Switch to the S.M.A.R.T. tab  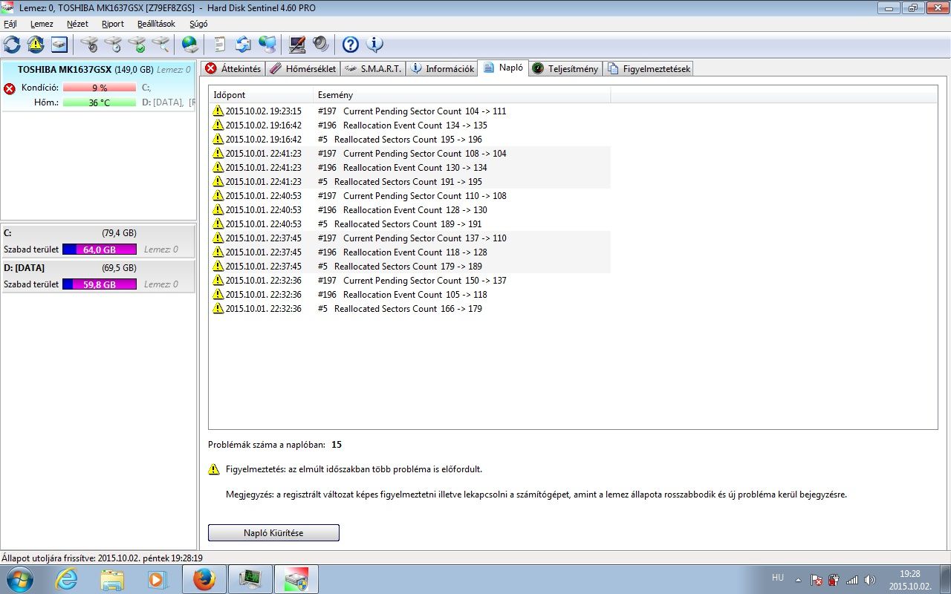pos(374,68)
